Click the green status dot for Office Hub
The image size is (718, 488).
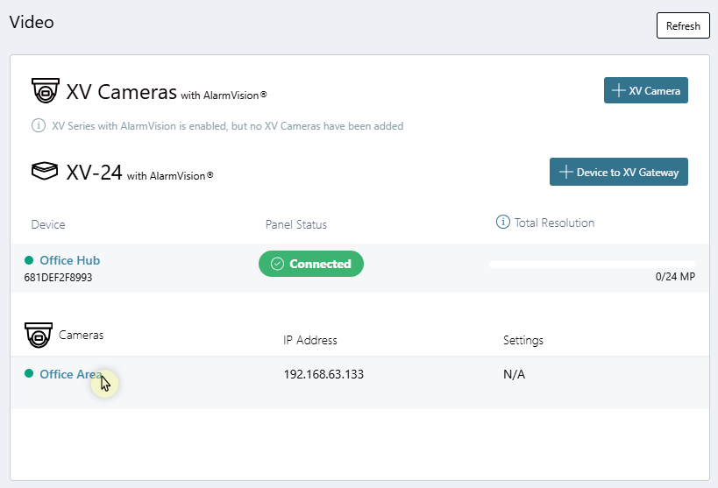[29, 260]
